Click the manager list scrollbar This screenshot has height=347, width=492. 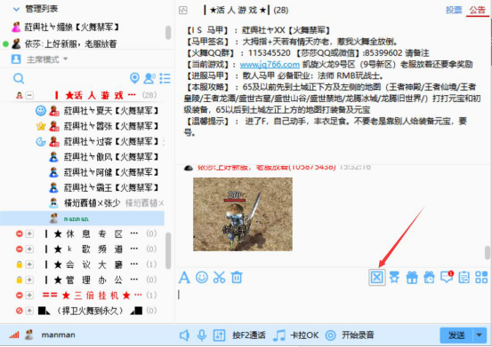(168, 33)
